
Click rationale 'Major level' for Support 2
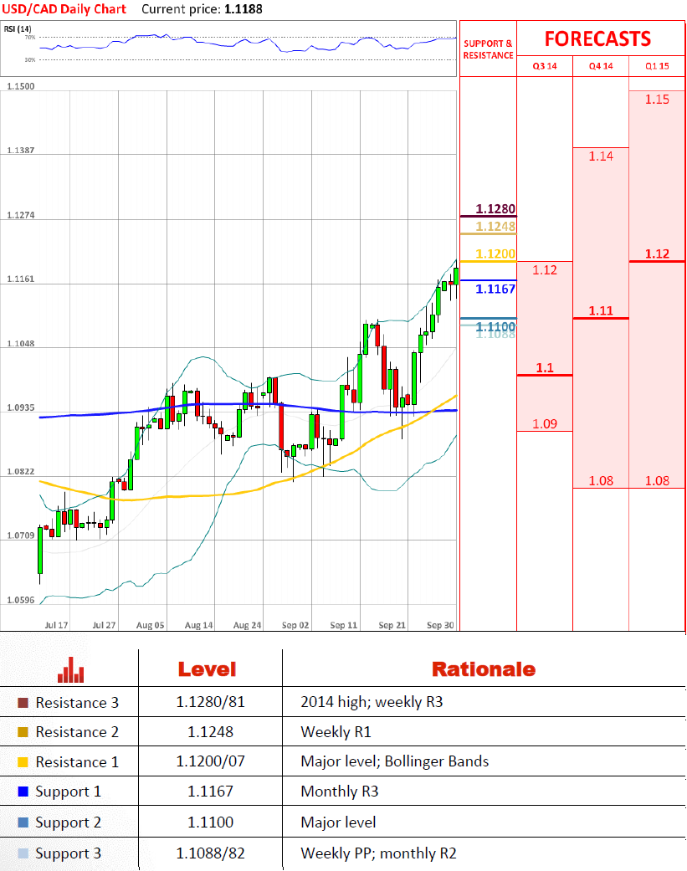[338, 822]
